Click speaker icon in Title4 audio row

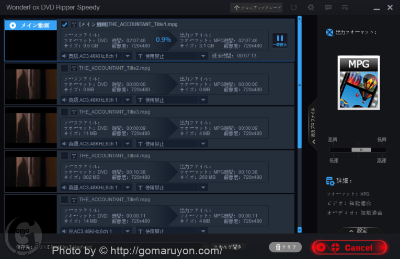point(64,188)
